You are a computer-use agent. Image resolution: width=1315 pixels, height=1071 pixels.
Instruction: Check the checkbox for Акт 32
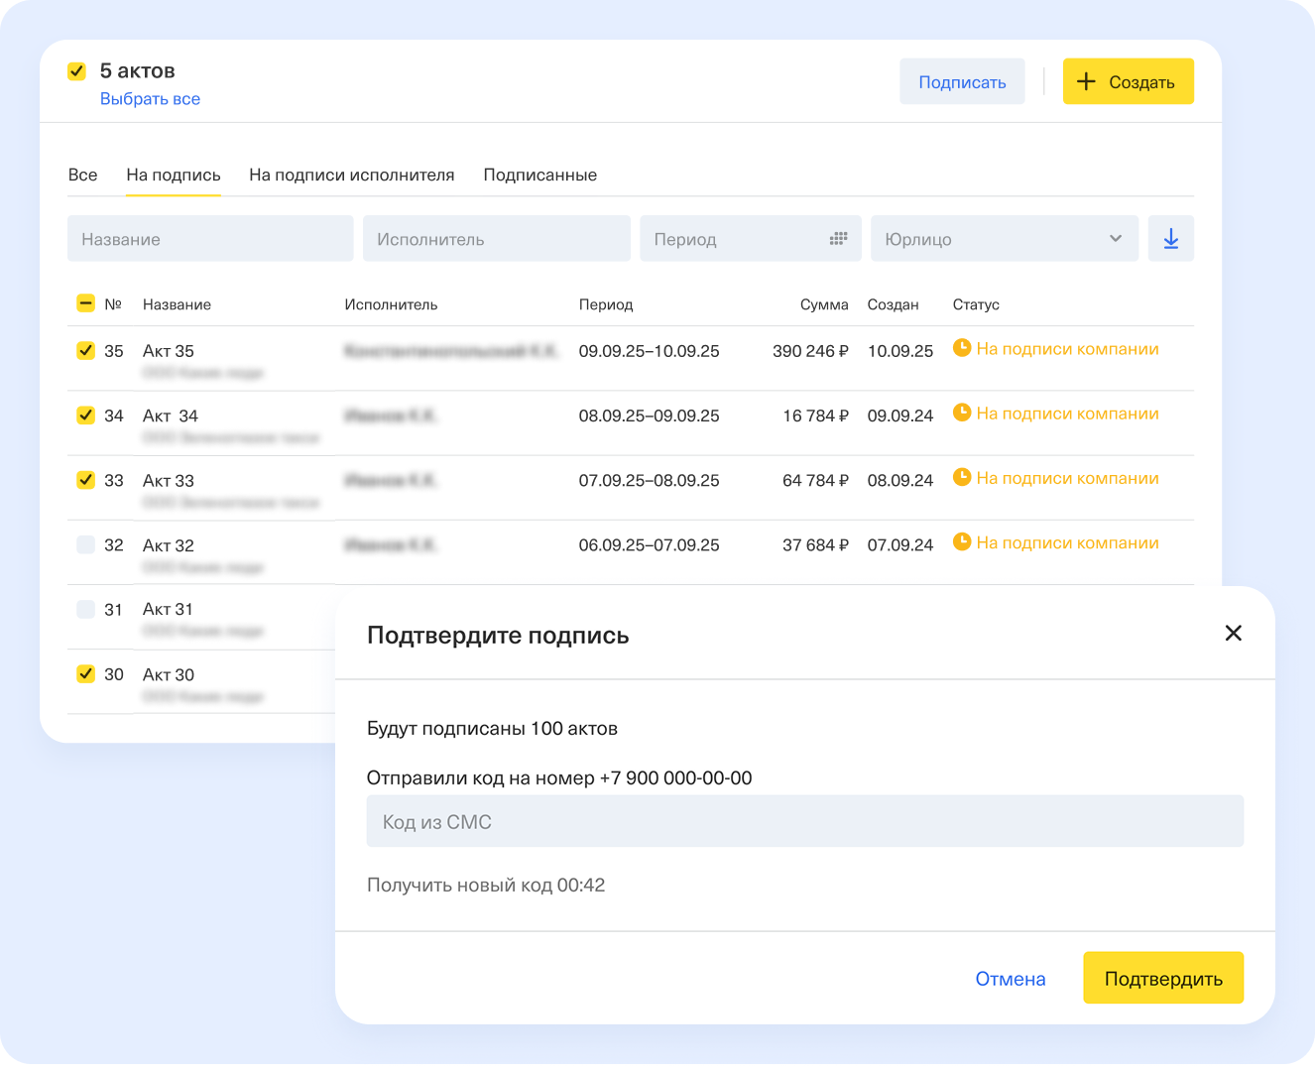[x=86, y=544]
